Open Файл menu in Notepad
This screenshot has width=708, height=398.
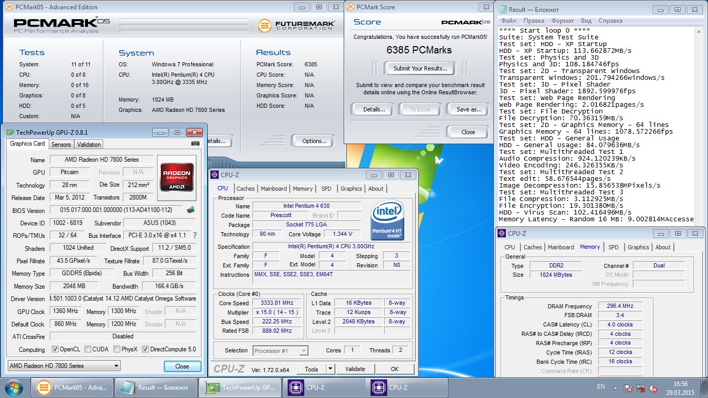tap(508, 21)
